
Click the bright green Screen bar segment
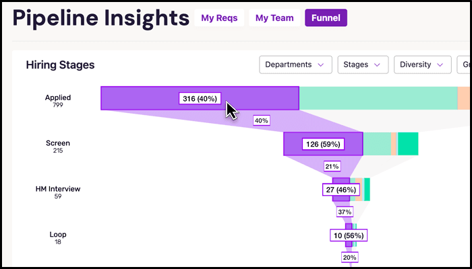click(408, 144)
